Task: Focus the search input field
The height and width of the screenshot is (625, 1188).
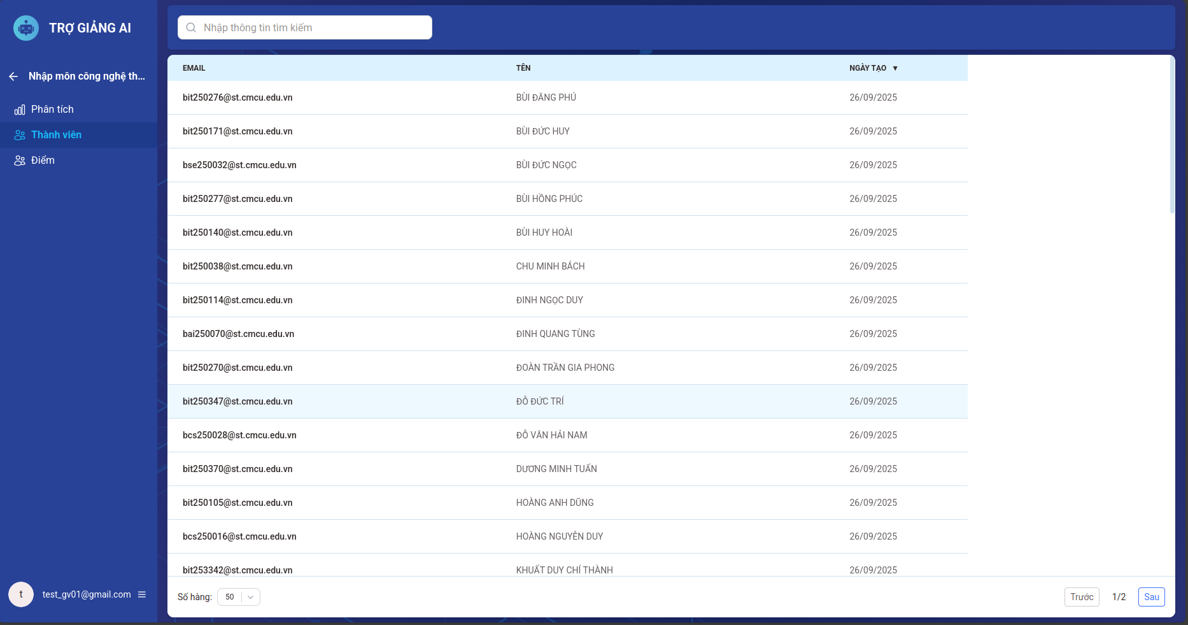Action: (312, 27)
